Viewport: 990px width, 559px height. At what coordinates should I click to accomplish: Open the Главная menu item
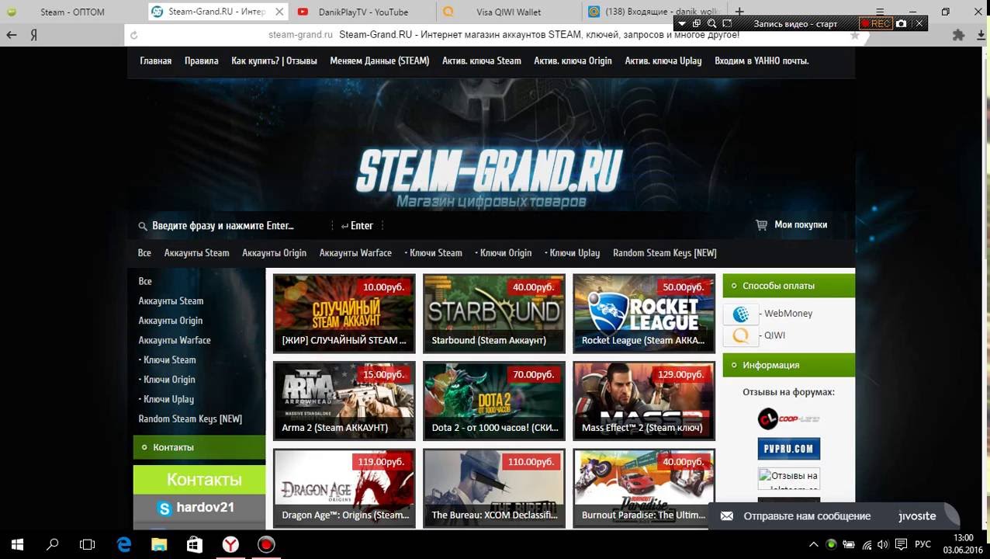155,61
